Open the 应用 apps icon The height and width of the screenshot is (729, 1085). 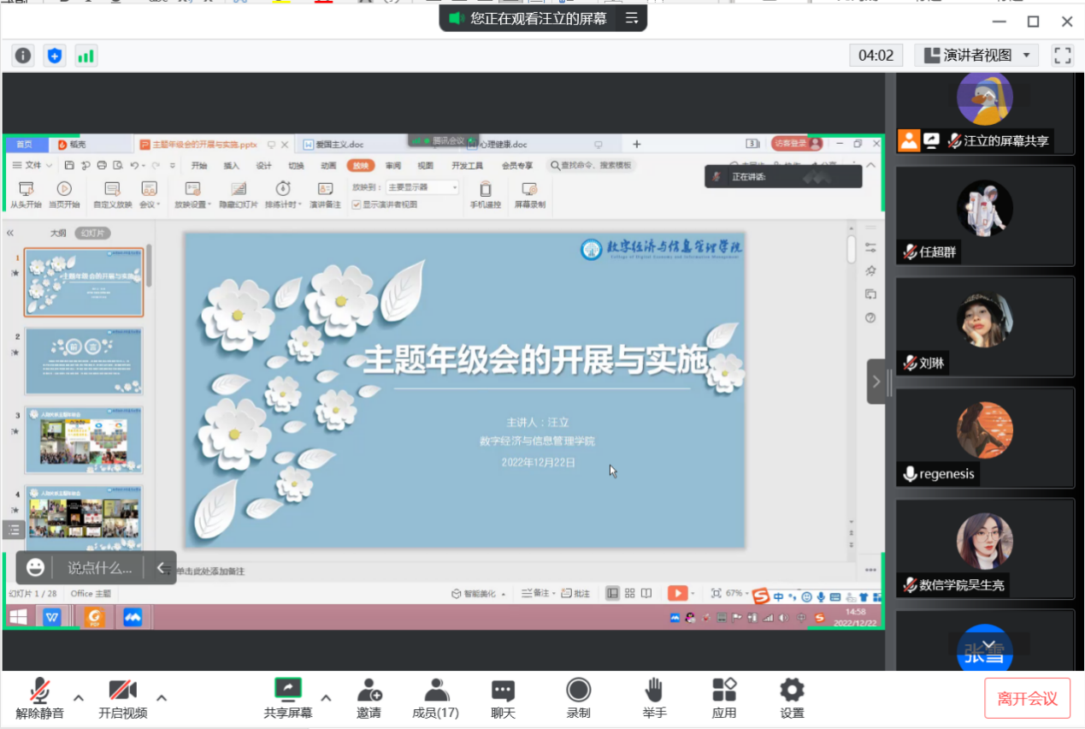point(724,697)
